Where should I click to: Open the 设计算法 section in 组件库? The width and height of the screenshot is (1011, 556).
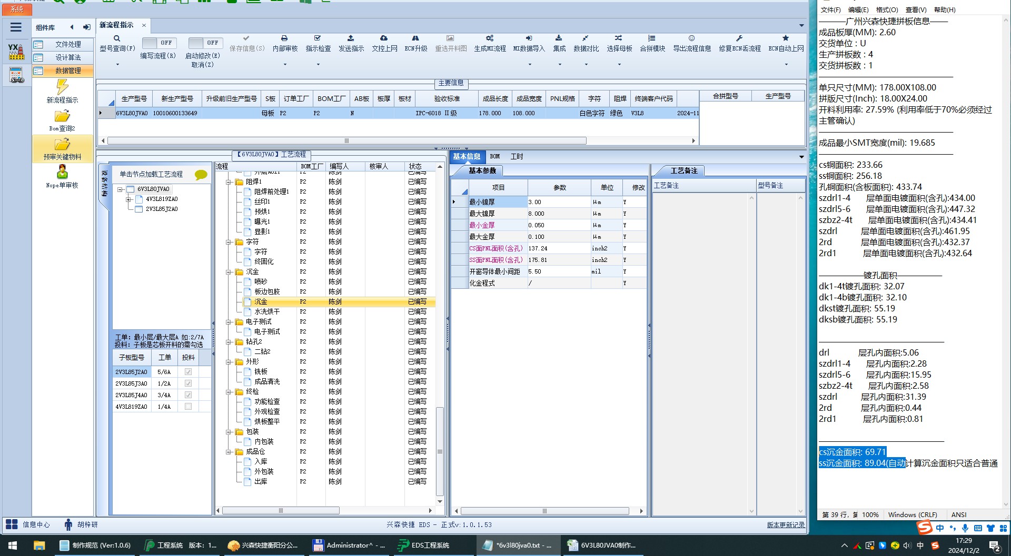tap(63, 57)
